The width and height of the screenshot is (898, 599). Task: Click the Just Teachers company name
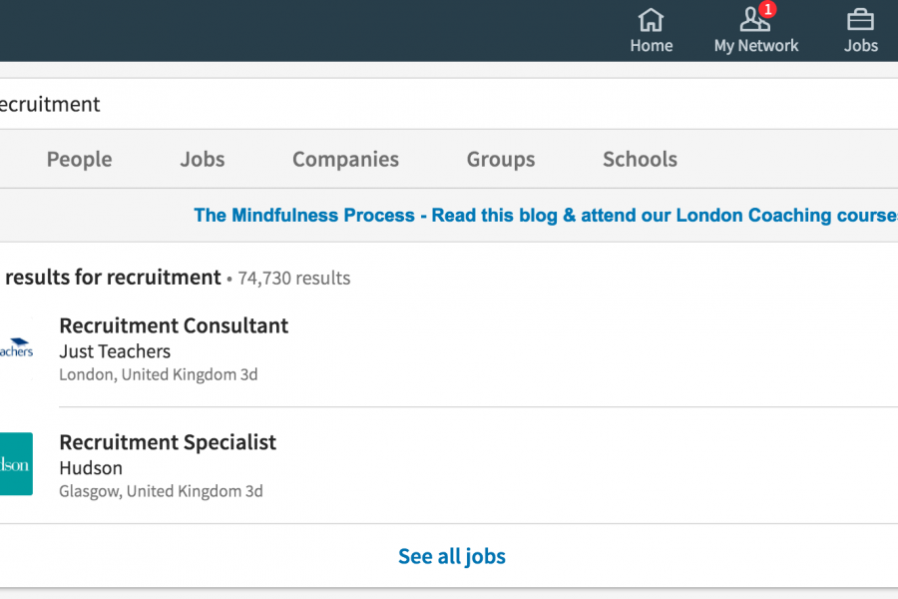(115, 351)
